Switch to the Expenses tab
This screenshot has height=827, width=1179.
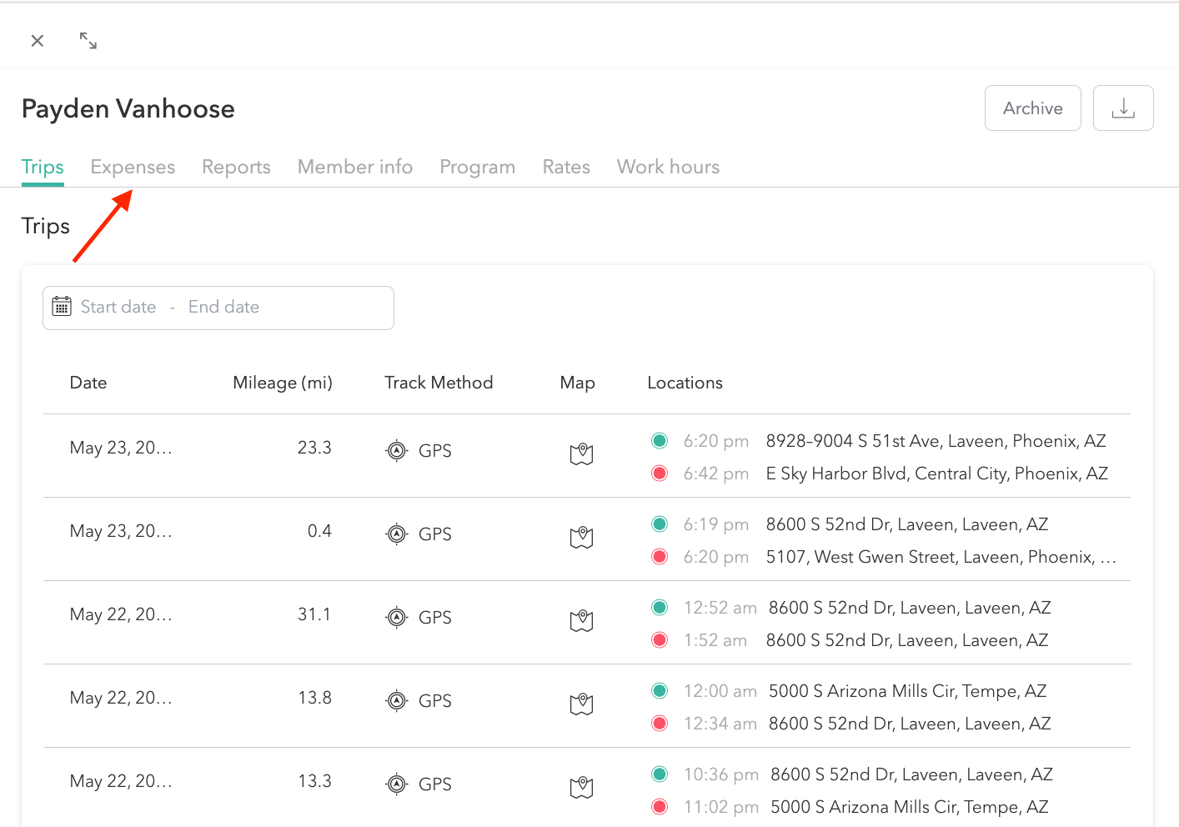pyautogui.click(x=133, y=167)
